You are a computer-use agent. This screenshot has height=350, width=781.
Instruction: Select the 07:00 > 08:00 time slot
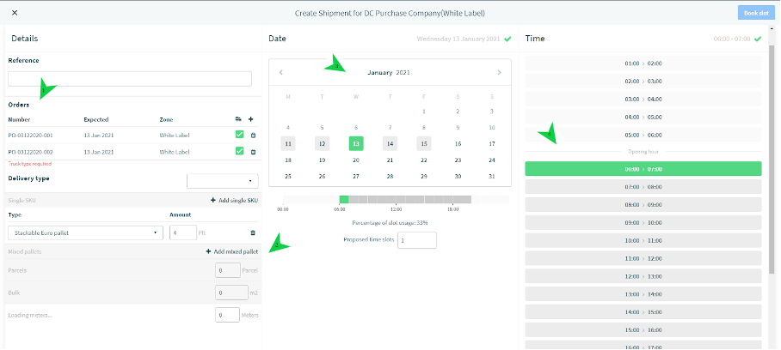[x=643, y=187]
